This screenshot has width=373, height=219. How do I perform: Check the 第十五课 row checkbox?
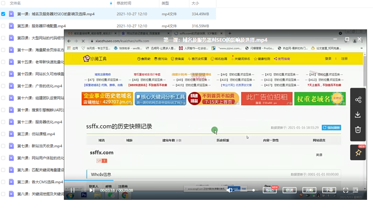coord(3,62)
